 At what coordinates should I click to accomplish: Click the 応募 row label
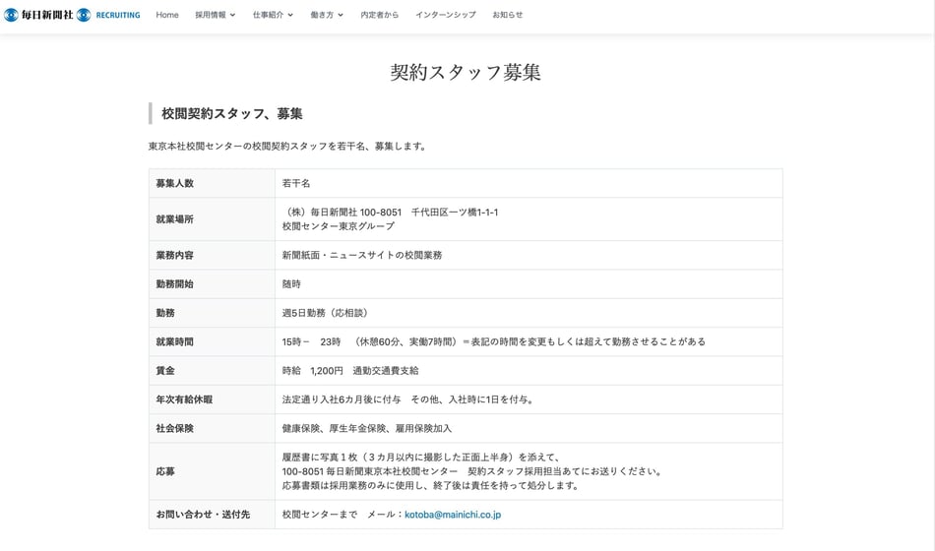coord(165,471)
